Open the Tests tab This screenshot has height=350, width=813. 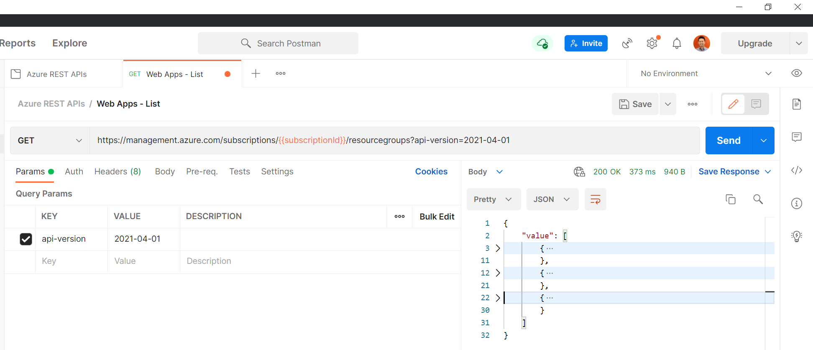click(240, 171)
